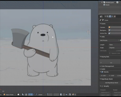Toggle the 3D manipulator widget icon
121x97 pixels.
29,95
